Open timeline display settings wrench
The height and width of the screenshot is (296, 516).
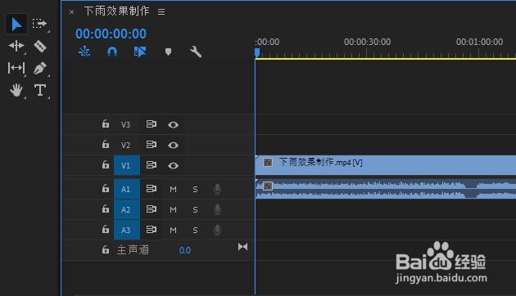pyautogui.click(x=196, y=52)
